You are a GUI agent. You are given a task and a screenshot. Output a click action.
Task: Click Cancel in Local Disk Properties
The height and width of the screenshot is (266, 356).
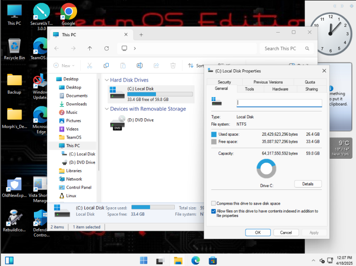(x=286, y=233)
